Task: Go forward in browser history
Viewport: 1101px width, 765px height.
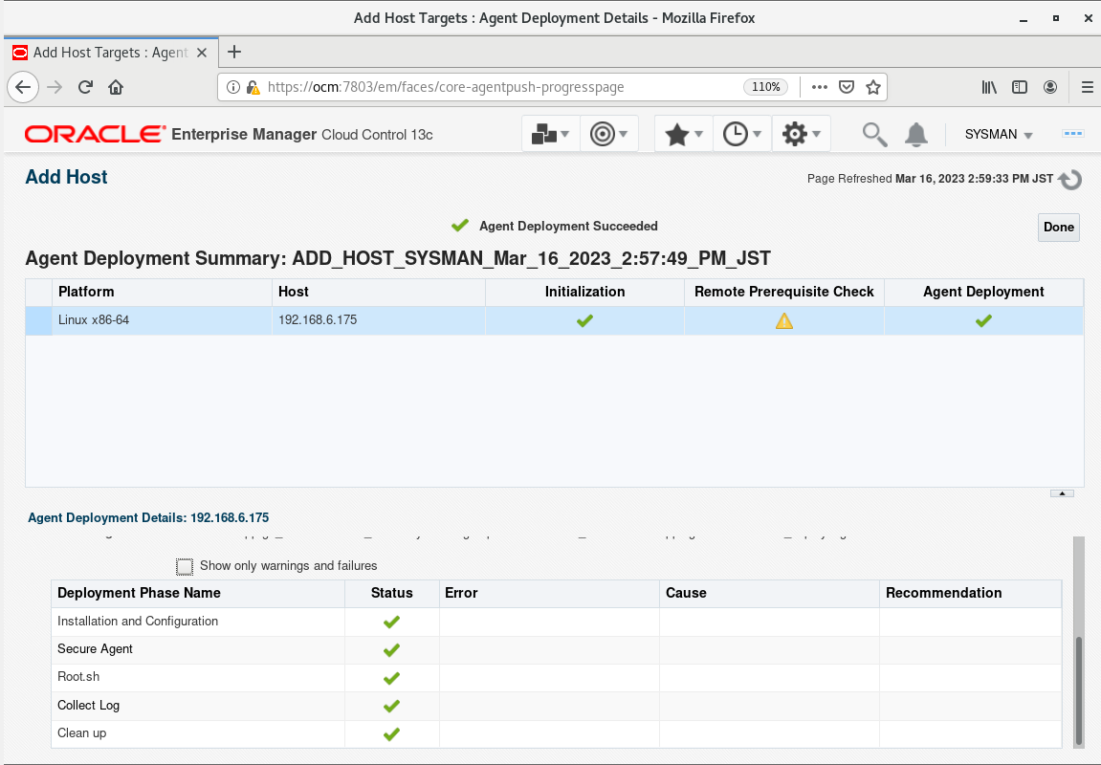Action: 55,87
